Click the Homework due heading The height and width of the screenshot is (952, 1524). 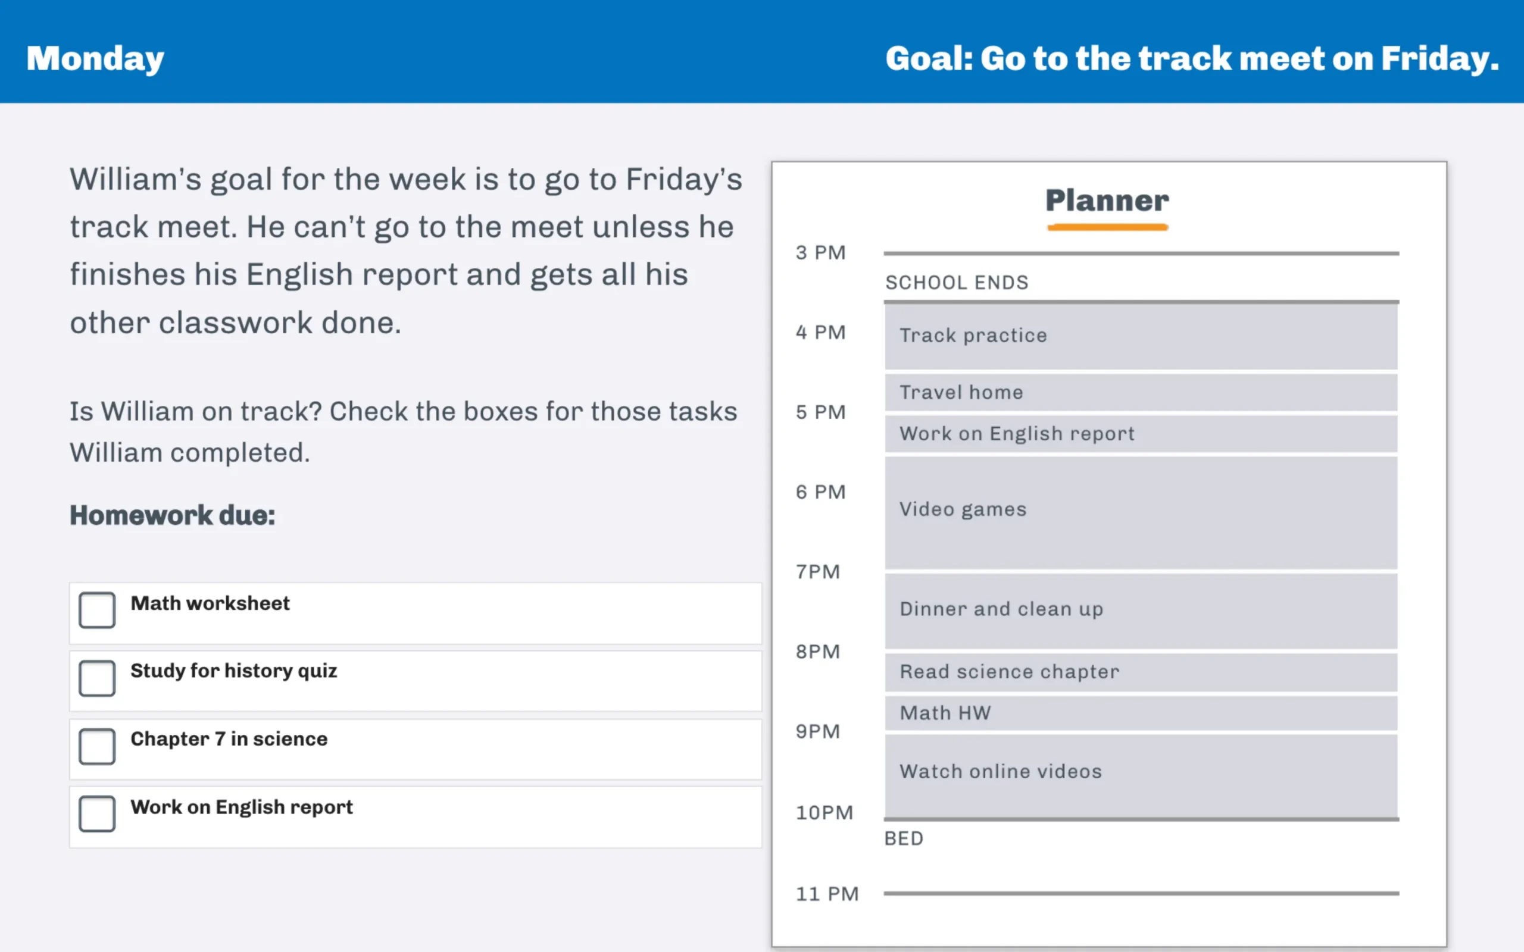(173, 515)
